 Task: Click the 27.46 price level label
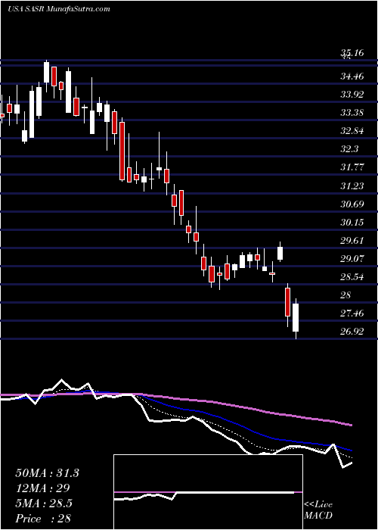(352, 313)
